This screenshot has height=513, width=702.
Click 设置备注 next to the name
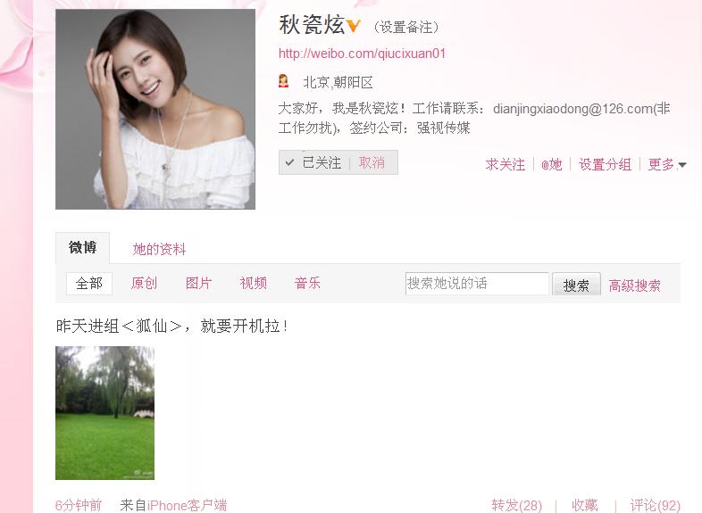tap(406, 28)
